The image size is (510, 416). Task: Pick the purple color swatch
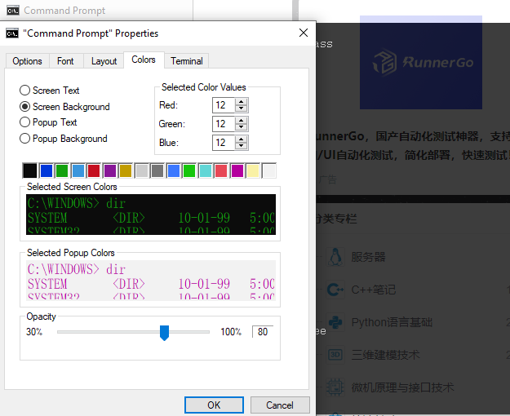(x=110, y=170)
